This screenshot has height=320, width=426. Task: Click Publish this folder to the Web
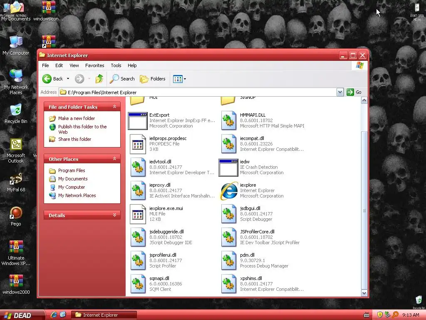point(82,129)
